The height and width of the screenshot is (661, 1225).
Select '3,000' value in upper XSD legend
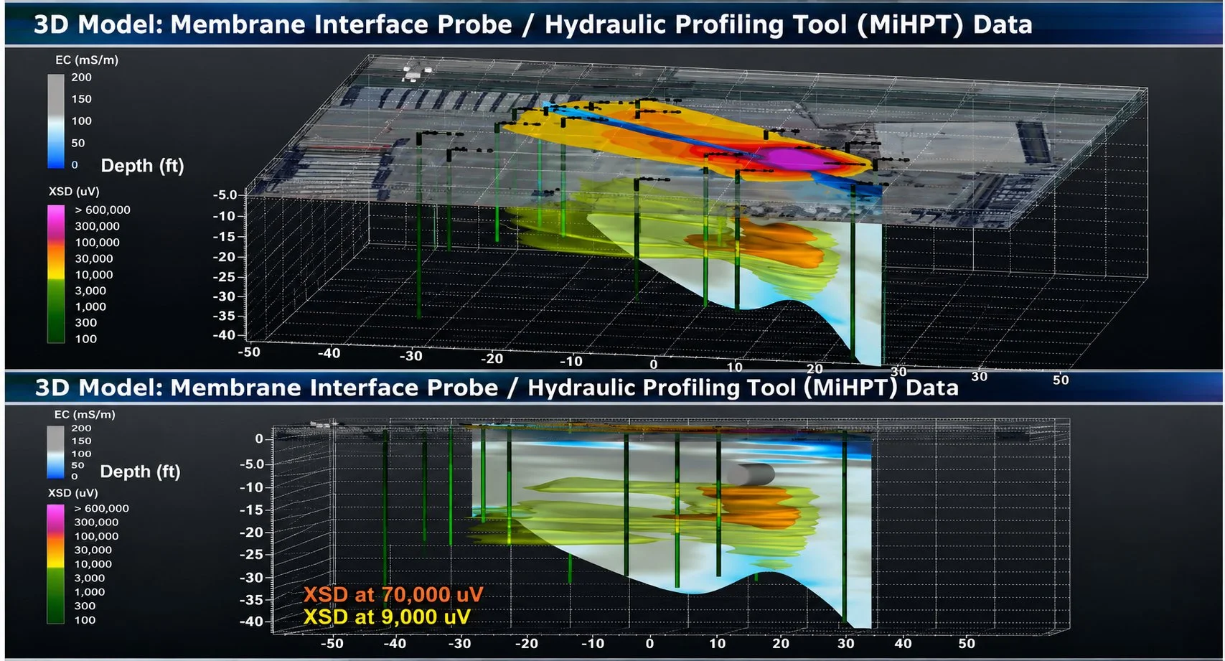(x=90, y=291)
